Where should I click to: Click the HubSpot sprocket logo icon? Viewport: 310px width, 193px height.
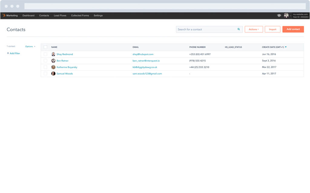point(4,15)
